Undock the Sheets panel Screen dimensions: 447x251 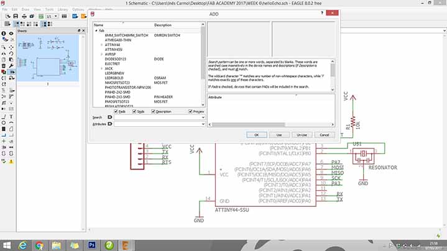tap(79, 31)
